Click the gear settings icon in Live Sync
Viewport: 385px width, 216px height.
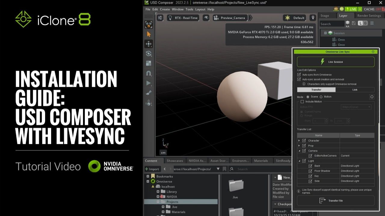click(x=372, y=97)
